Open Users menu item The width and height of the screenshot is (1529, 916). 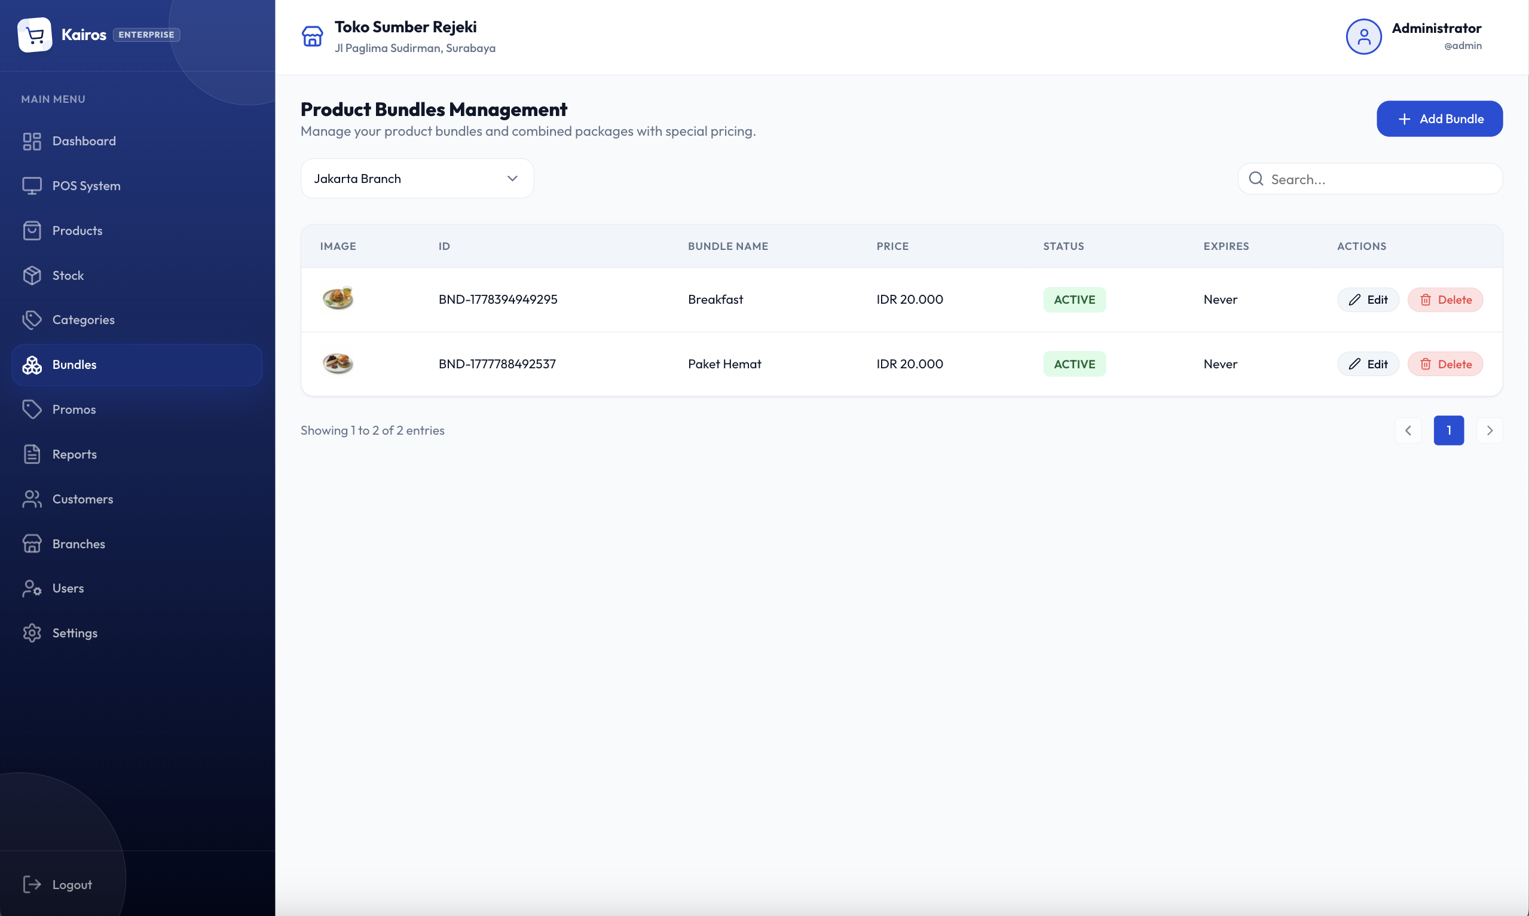coord(137,588)
